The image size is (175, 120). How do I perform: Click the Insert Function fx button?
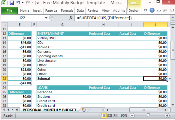(x=71, y=18)
